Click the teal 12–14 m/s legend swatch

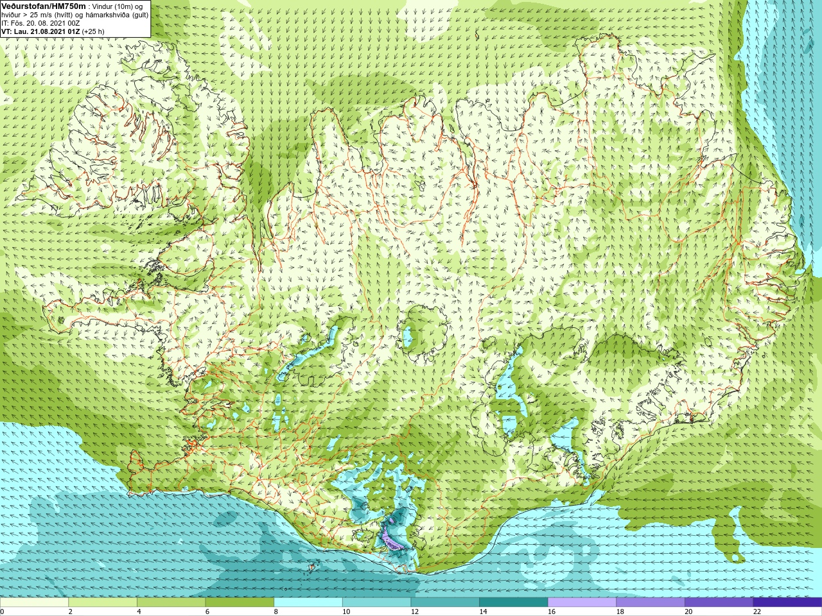click(445, 603)
